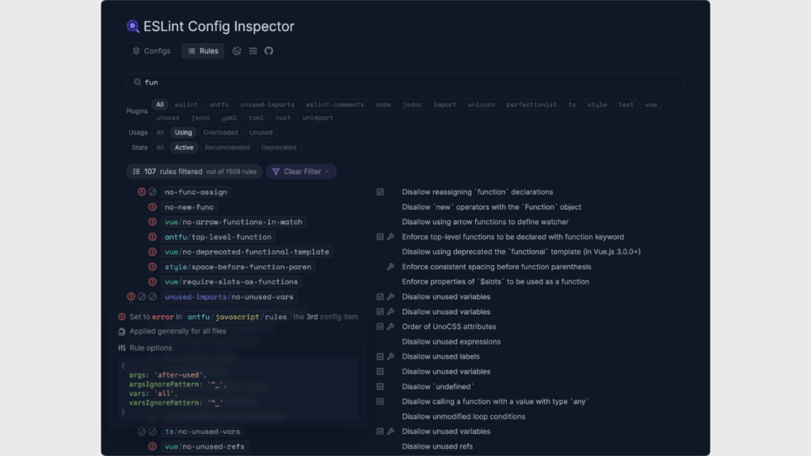Select the Recommended state filter
The image size is (811, 456).
click(x=227, y=147)
